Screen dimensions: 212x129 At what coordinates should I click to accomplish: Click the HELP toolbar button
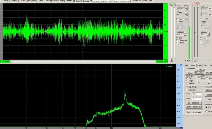[69, 1]
